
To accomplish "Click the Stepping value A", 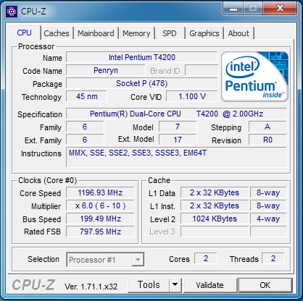I will [x=267, y=127].
